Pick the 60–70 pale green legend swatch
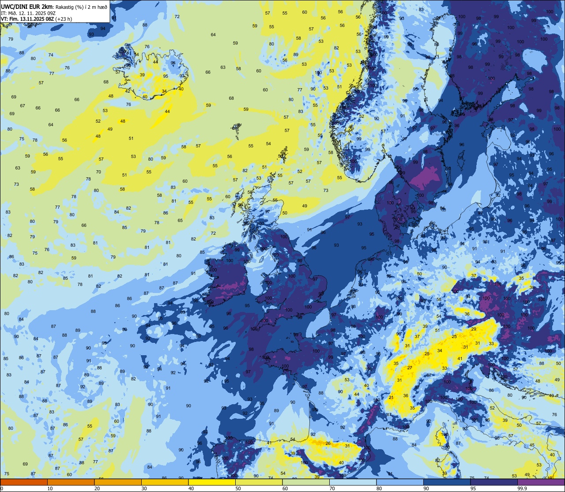 click(x=306, y=482)
